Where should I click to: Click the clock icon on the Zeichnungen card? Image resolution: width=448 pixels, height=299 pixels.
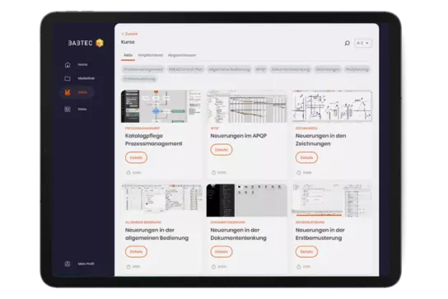(x=299, y=173)
